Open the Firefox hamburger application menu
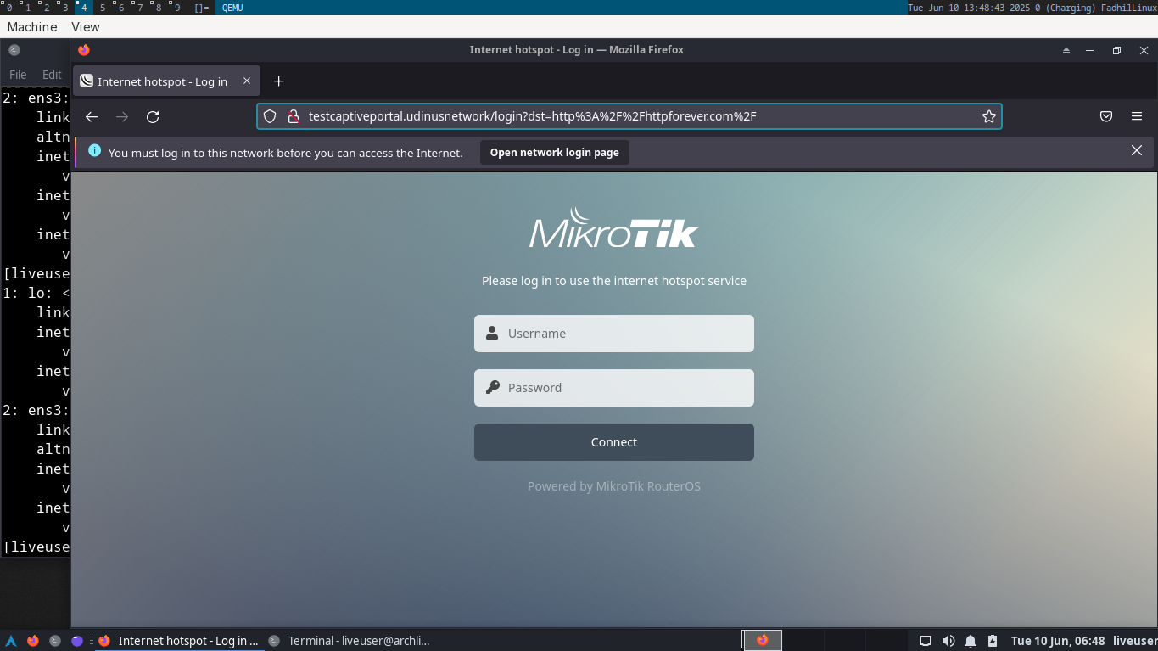1158x651 pixels. [1137, 116]
